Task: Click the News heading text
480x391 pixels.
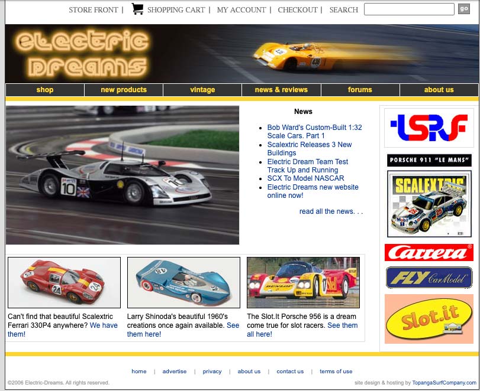Action: 304,112
